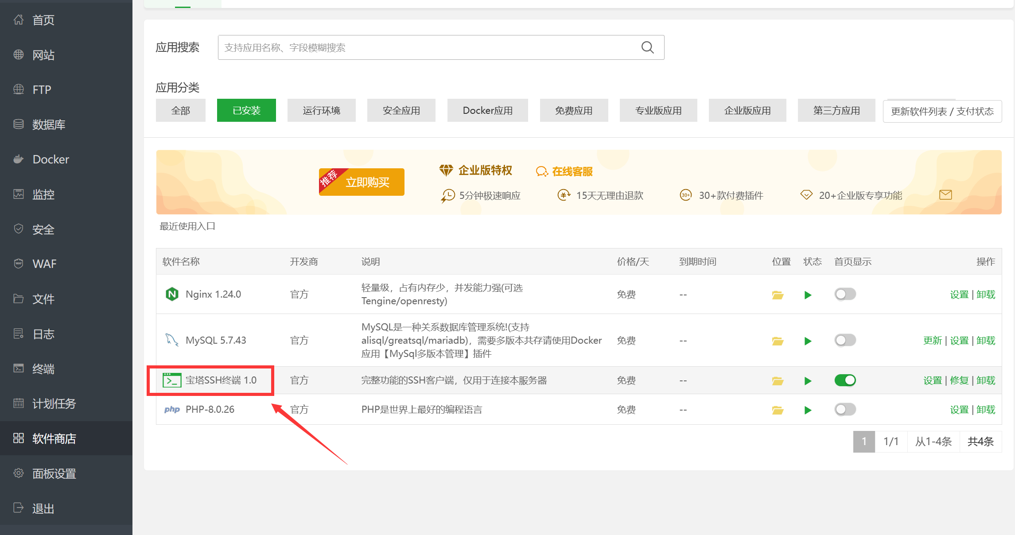Open the Nginx folder location icon
The image size is (1015, 535).
[778, 295]
